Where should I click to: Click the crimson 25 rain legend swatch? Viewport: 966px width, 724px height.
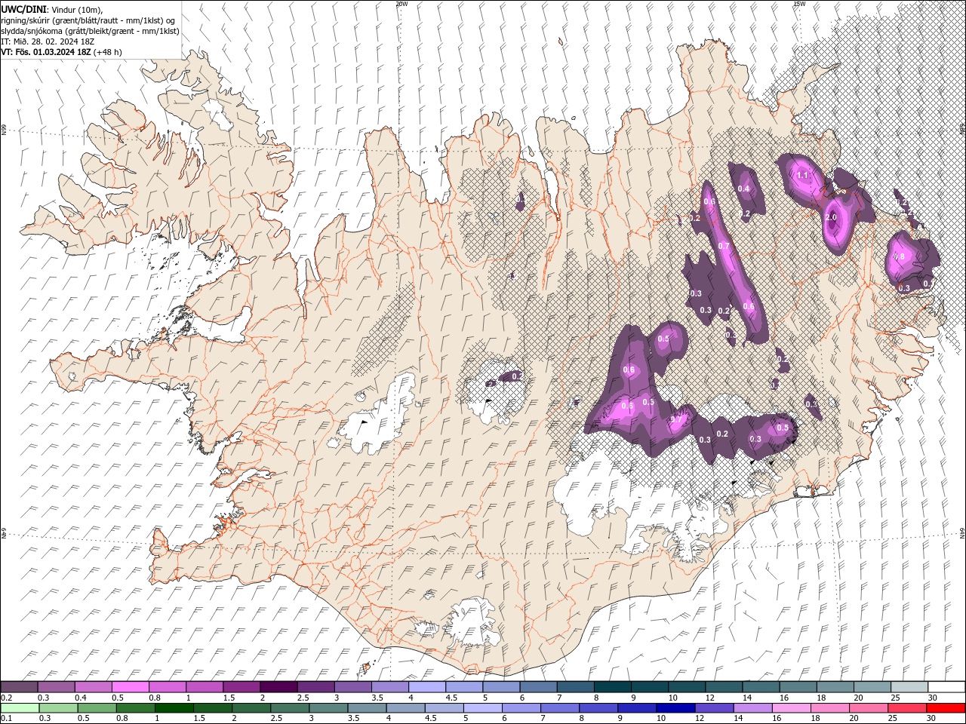[x=906, y=708]
